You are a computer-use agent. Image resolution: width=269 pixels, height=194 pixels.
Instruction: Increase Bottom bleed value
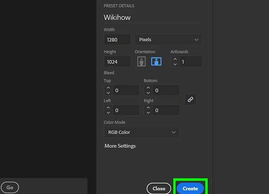pyautogui.click(x=148, y=88)
